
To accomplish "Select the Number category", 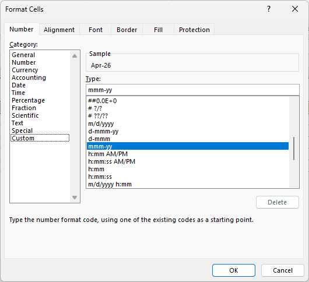I will 40,62.
